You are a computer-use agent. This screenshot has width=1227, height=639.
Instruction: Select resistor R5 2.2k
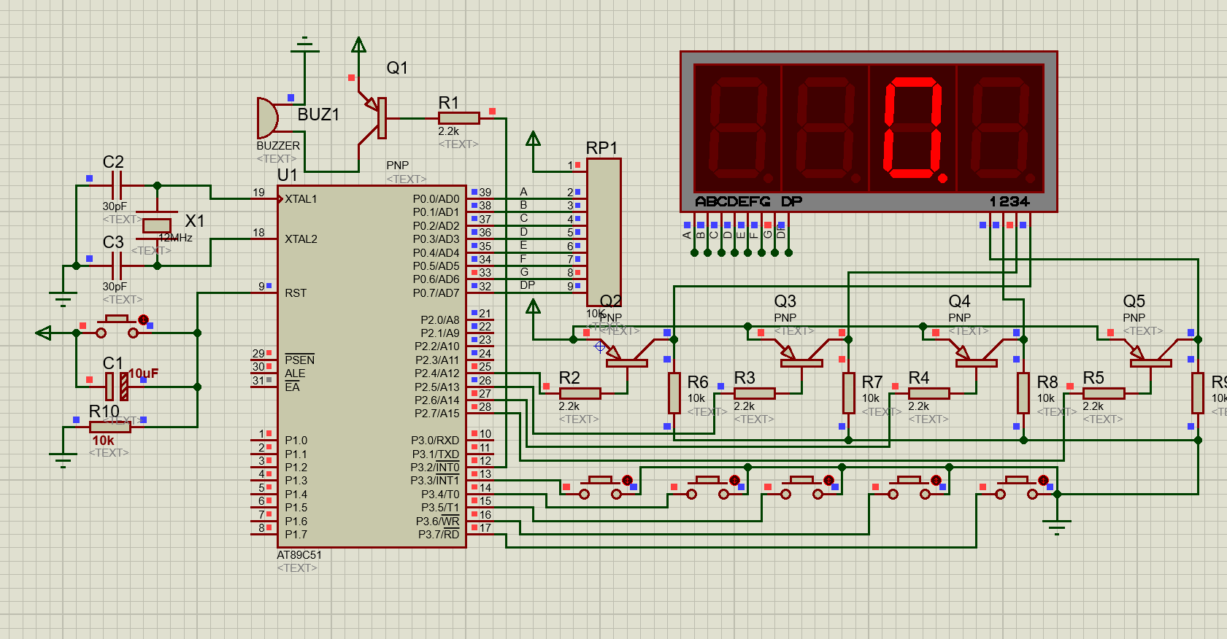pos(1103,393)
